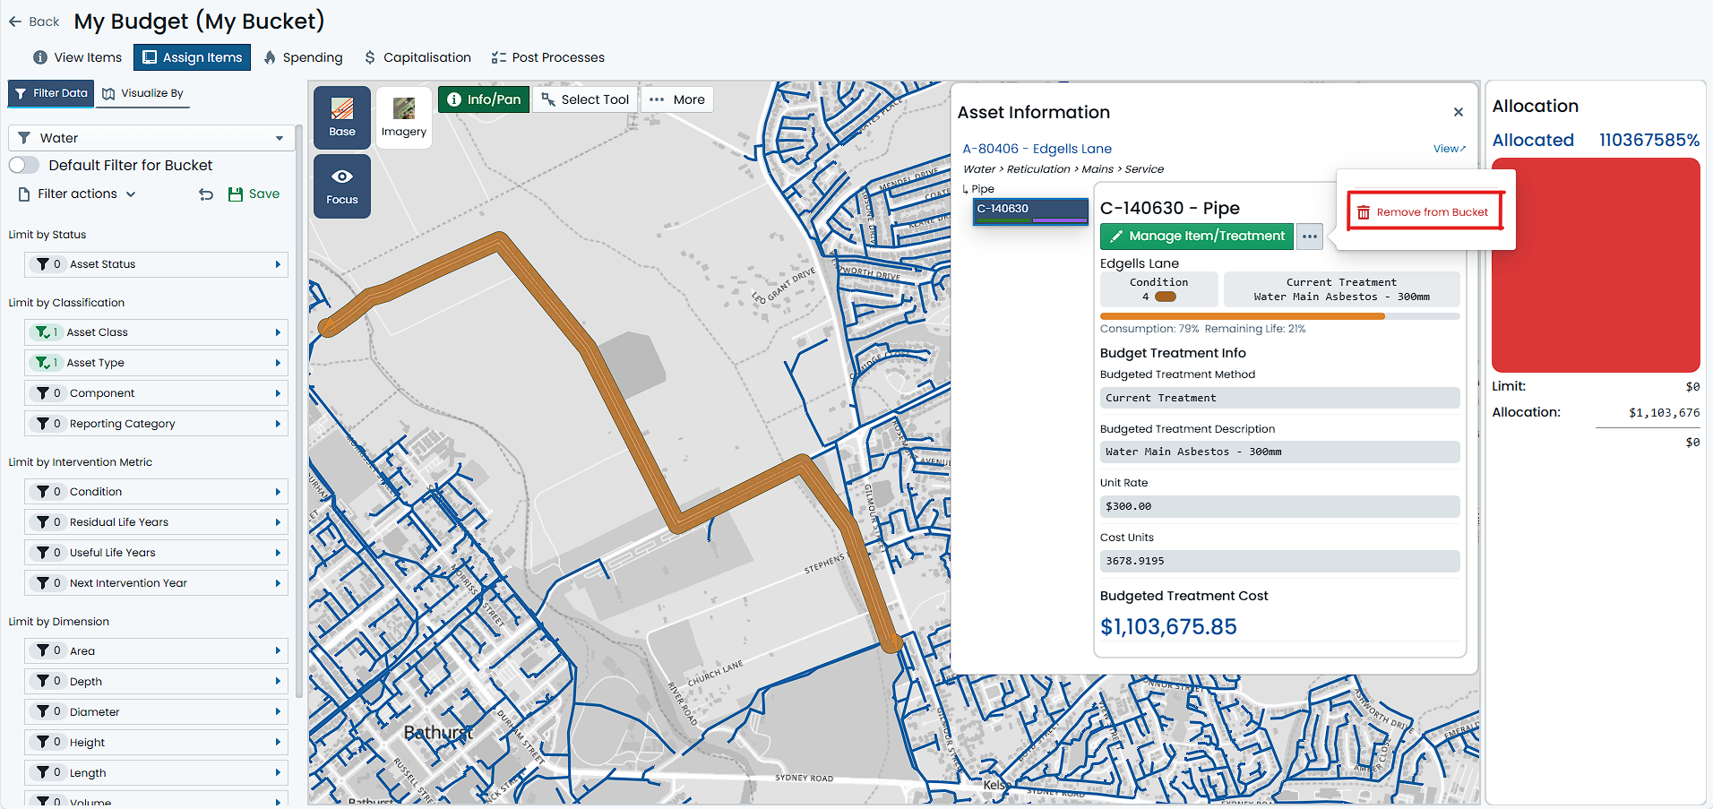The height and width of the screenshot is (809, 1713).
Task: Expand the Filter actions menu
Action: tap(77, 194)
